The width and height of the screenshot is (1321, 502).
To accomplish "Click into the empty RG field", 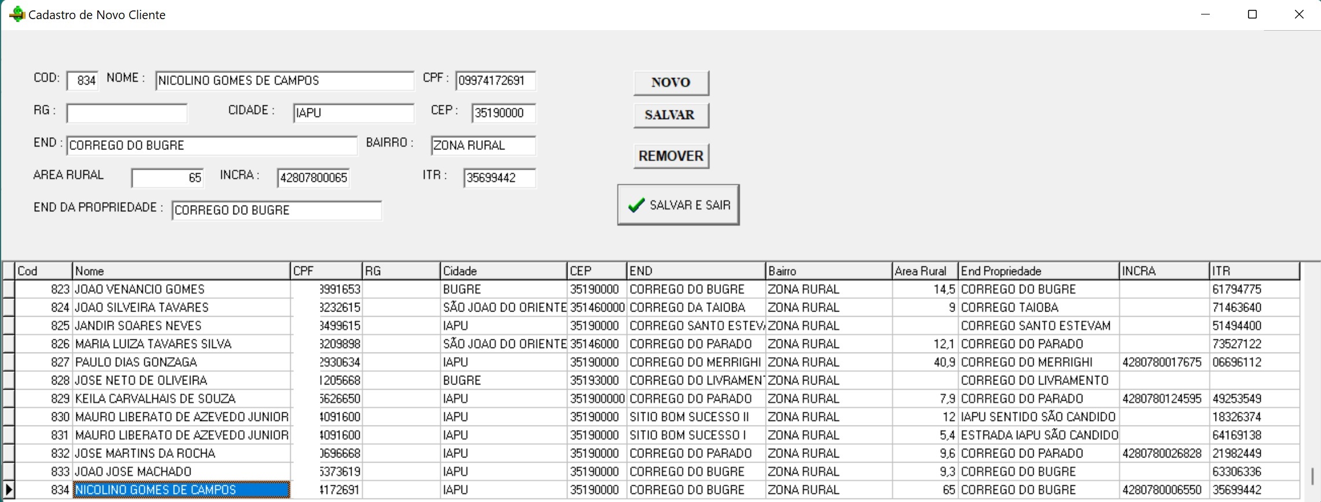I will point(127,113).
